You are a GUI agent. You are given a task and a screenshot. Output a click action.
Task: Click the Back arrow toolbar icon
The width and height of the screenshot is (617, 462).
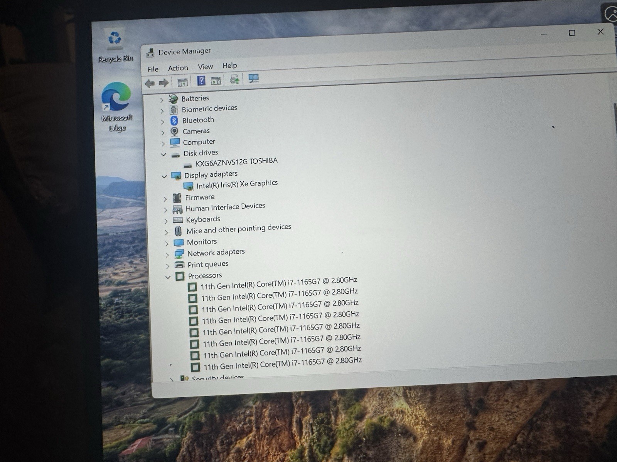pos(150,83)
